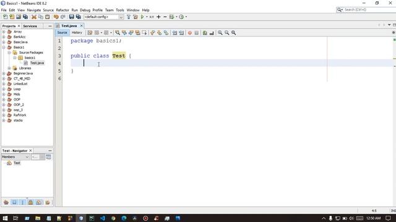Screen dimensions: 396x222
Task: Toggle Show Inherited Members in Navigator
Action: (x=6, y=202)
